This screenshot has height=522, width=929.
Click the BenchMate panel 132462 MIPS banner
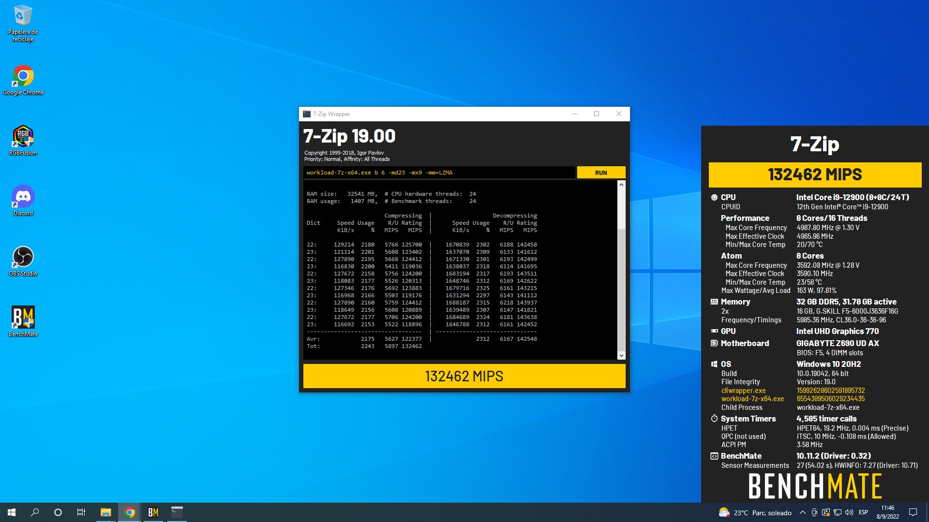pos(815,174)
